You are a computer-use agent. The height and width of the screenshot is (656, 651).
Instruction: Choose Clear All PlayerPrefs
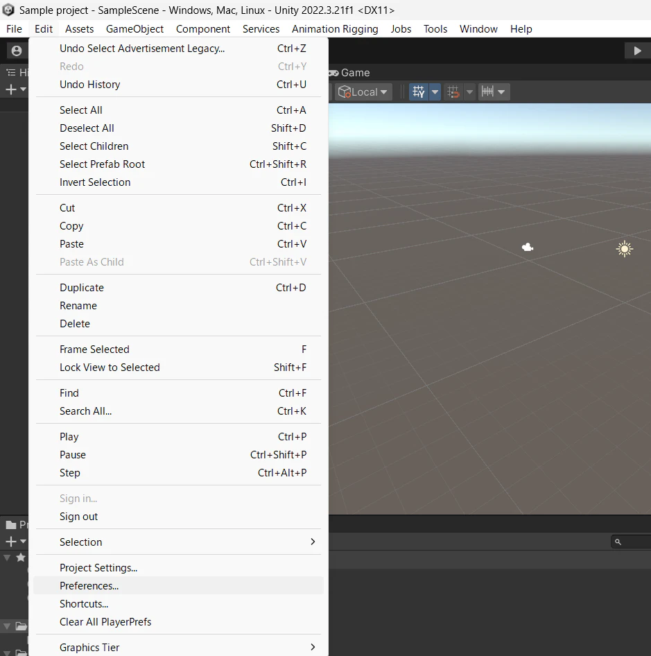tap(178, 622)
